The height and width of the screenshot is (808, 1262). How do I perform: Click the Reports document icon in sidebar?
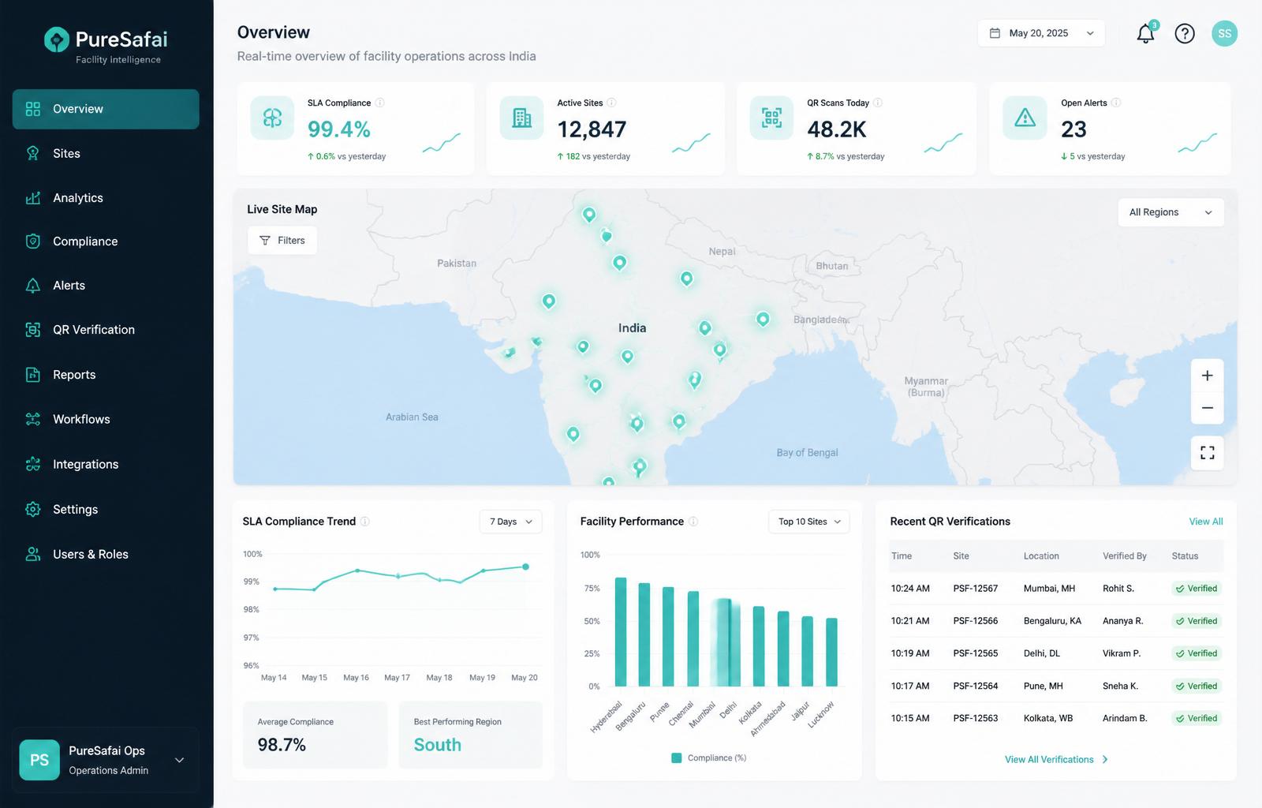(x=33, y=375)
